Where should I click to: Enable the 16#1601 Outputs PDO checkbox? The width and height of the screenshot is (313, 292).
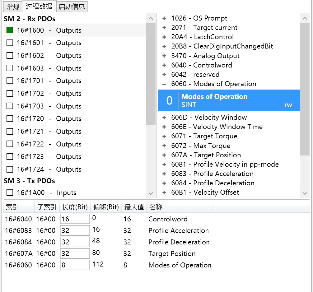tap(10, 43)
